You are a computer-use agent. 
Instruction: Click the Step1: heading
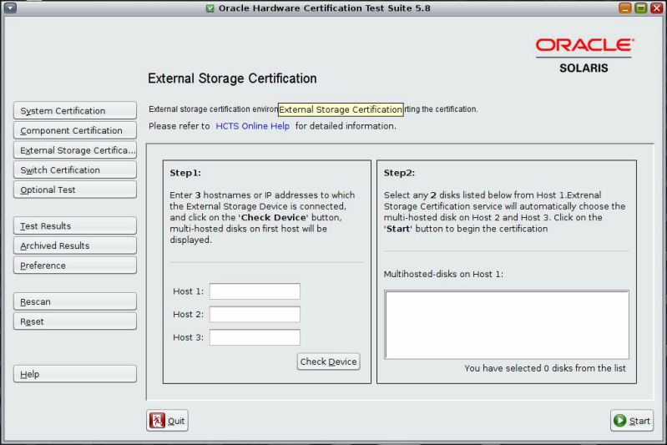pyautogui.click(x=185, y=173)
